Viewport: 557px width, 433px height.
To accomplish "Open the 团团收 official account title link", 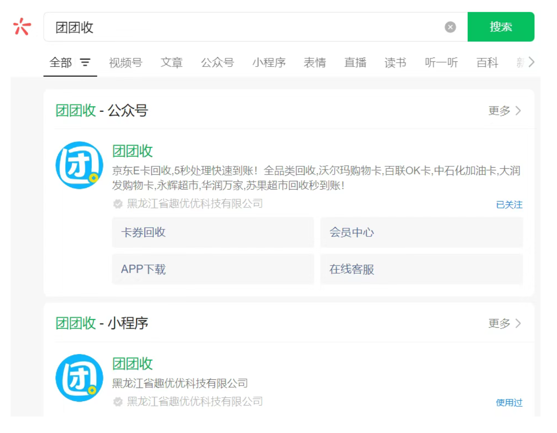I will pyautogui.click(x=132, y=151).
